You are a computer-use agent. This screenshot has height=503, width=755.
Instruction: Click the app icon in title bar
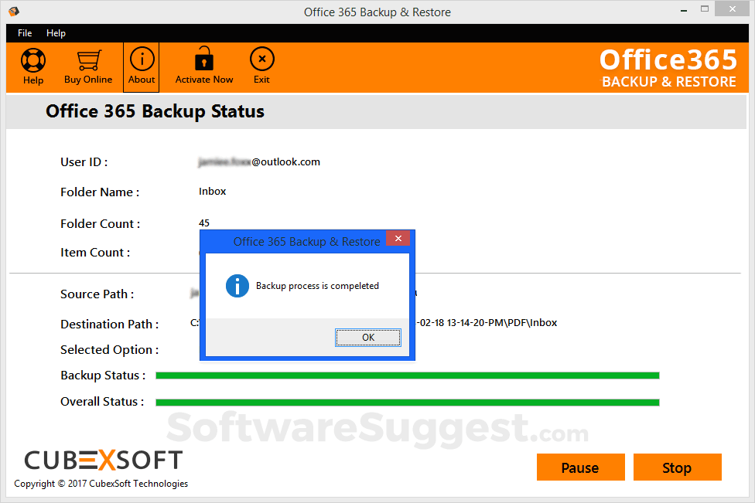coord(14,12)
